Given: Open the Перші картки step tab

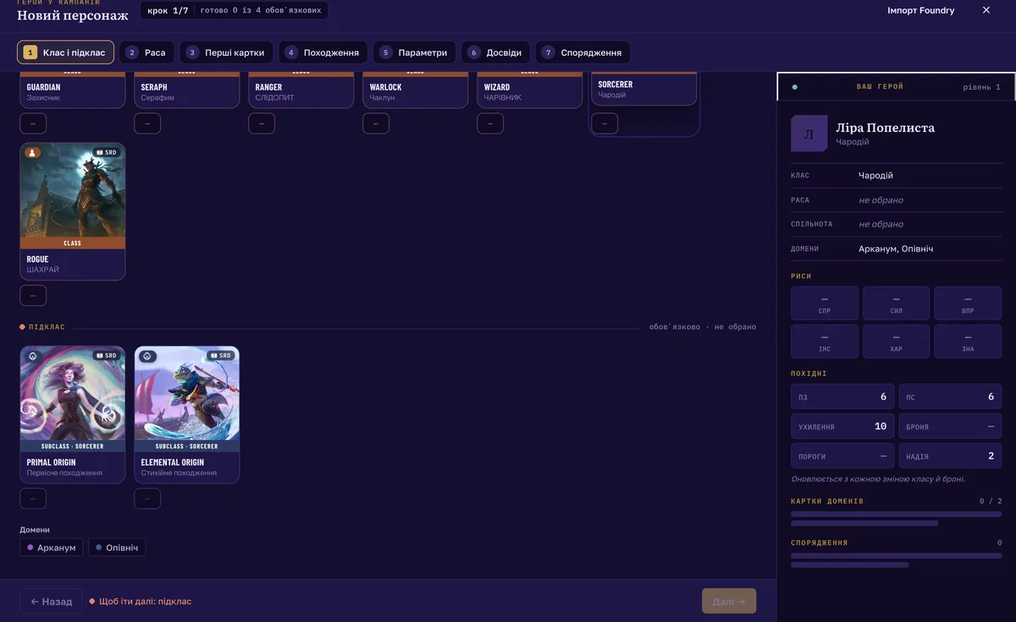Looking at the screenshot, I should point(226,52).
